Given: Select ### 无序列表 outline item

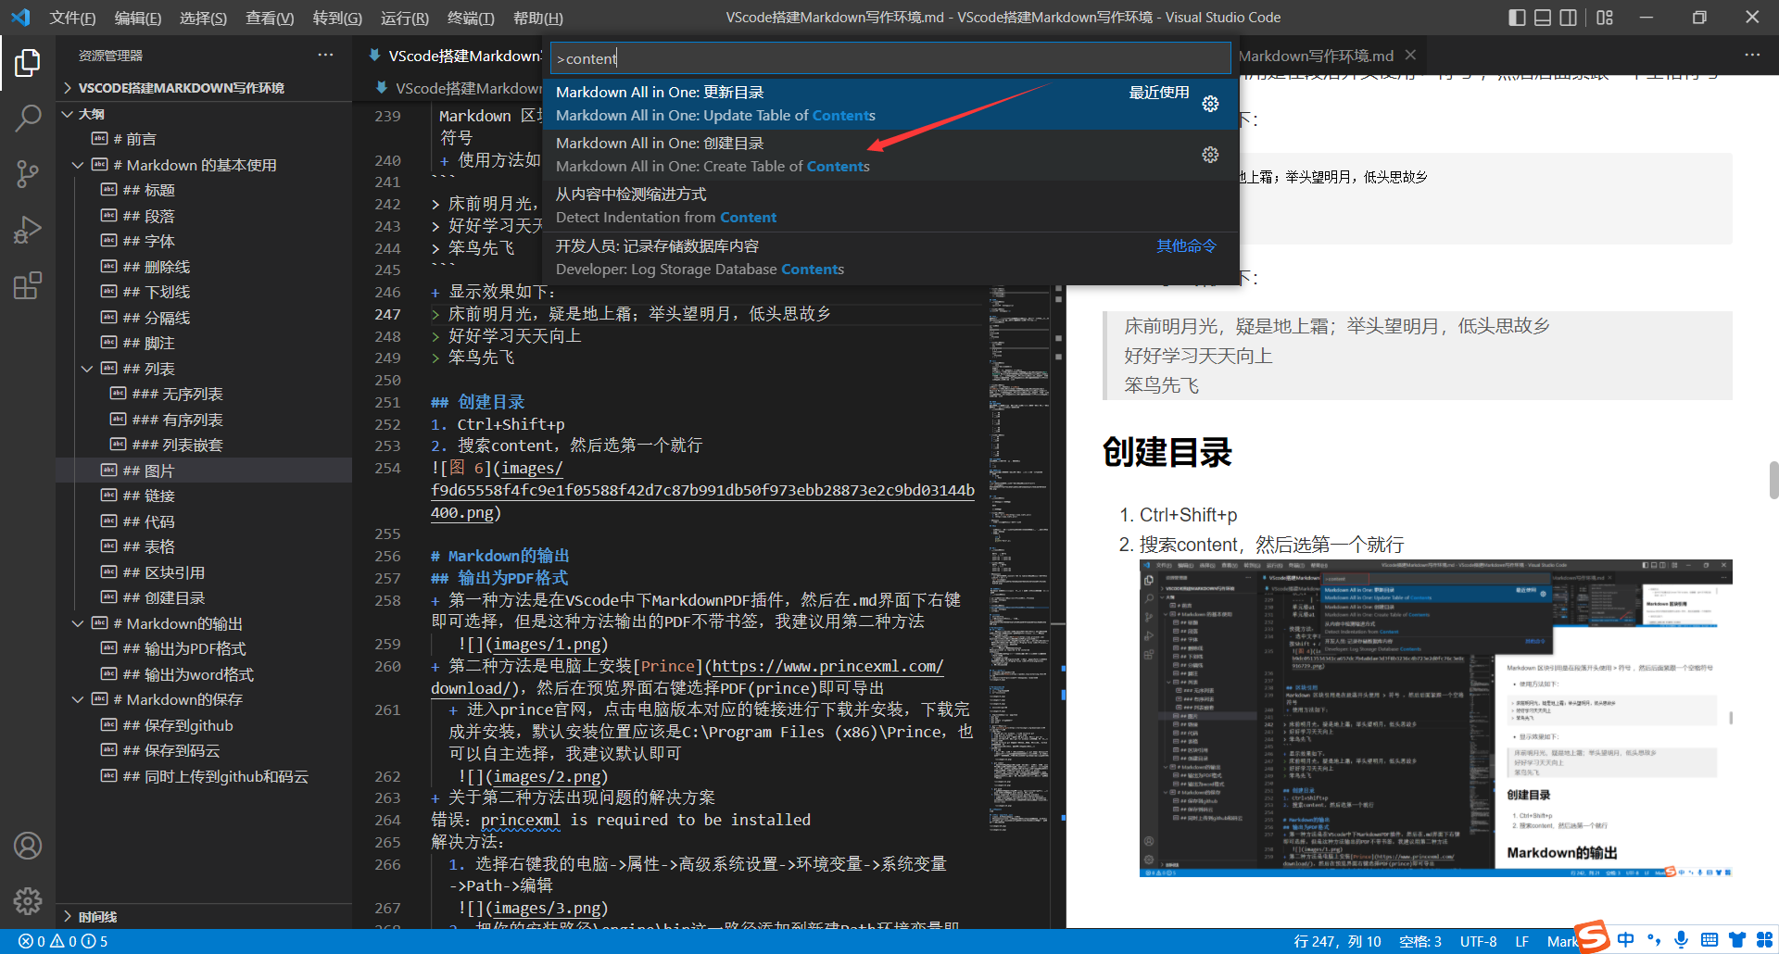Looking at the screenshot, I should point(203,395).
